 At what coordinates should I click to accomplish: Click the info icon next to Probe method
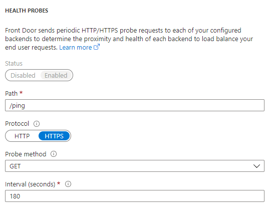pyautogui.click(x=54, y=154)
